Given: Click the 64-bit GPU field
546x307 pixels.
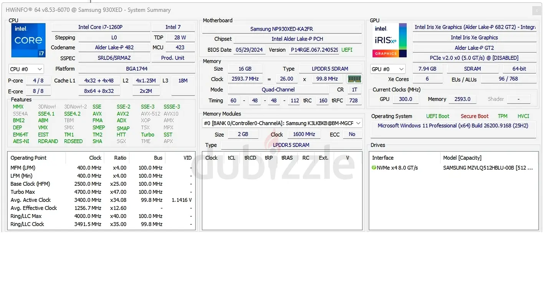Looking at the screenshot, I should tap(520, 69).
